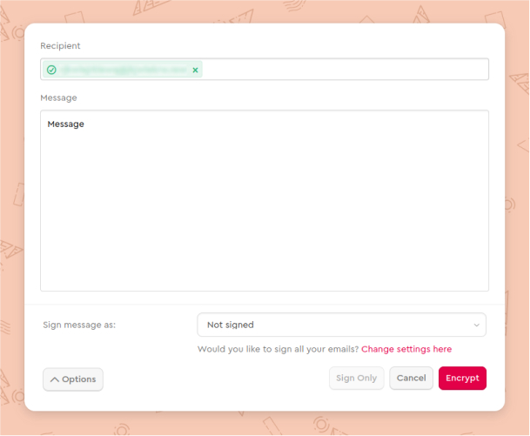530x436 pixels.
Task: Expand the Options section
Action: pyautogui.click(x=73, y=379)
